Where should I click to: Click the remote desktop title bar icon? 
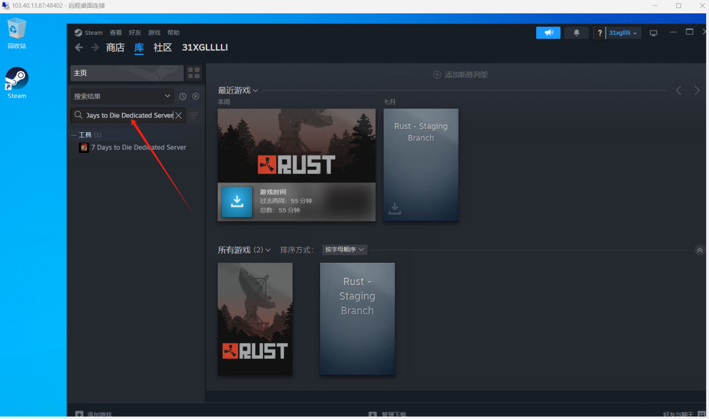6,6
